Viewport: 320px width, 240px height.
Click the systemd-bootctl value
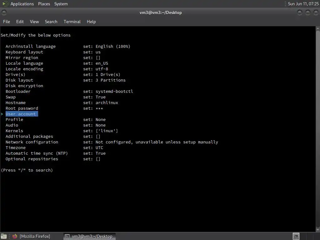[114, 92]
